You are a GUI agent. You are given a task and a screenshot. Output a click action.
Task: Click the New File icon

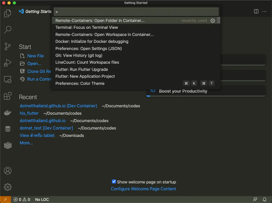(22, 56)
